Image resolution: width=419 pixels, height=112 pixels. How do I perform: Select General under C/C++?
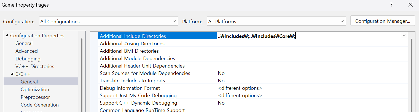29,82
